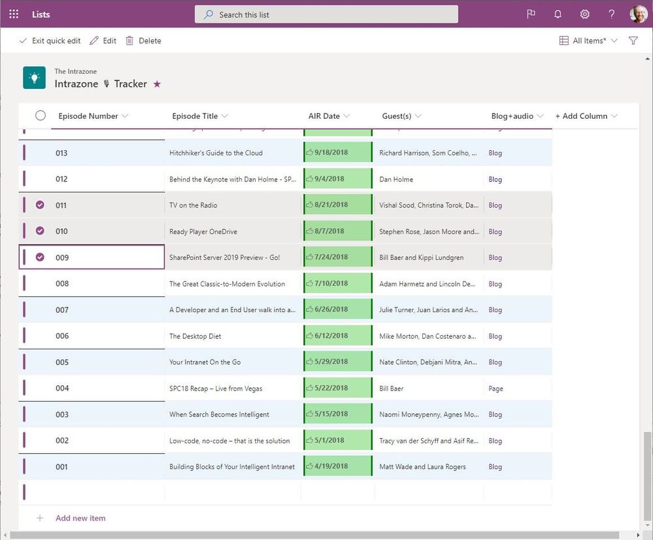Toggle the select all items circle
Image resolution: width=653 pixels, height=540 pixels.
(x=41, y=116)
